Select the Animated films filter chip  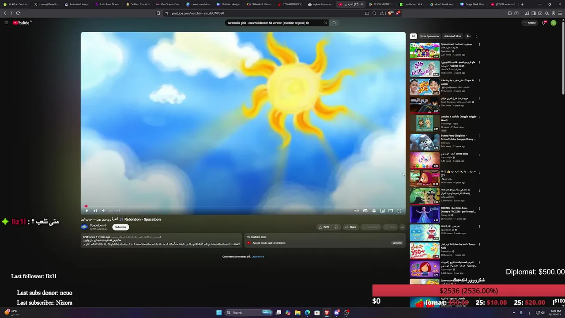pyautogui.click(x=452, y=36)
